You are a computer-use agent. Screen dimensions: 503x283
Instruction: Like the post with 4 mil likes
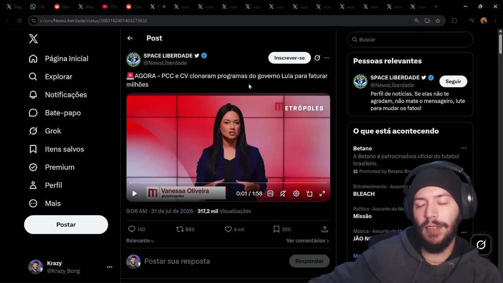point(234,229)
